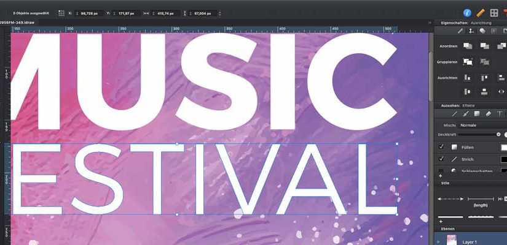Select the text style icon in Aussehen
This screenshot has height=245, width=507.
click(x=499, y=113)
